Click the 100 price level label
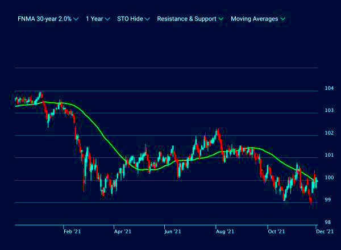Viewport: 341px width, 250px height. [x=328, y=177]
